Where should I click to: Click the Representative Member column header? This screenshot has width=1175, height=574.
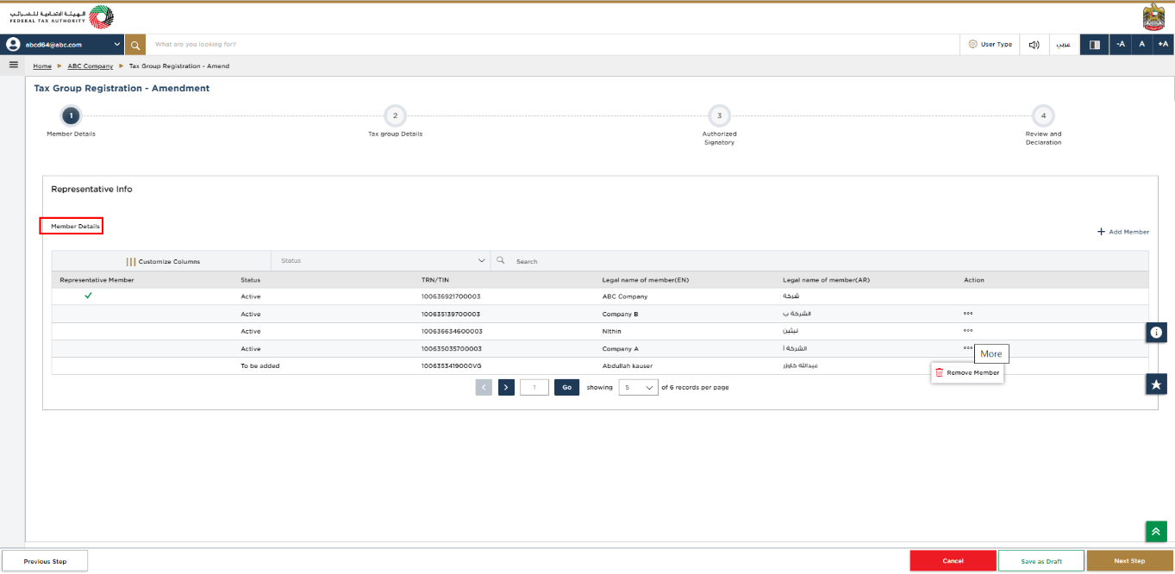coord(97,280)
